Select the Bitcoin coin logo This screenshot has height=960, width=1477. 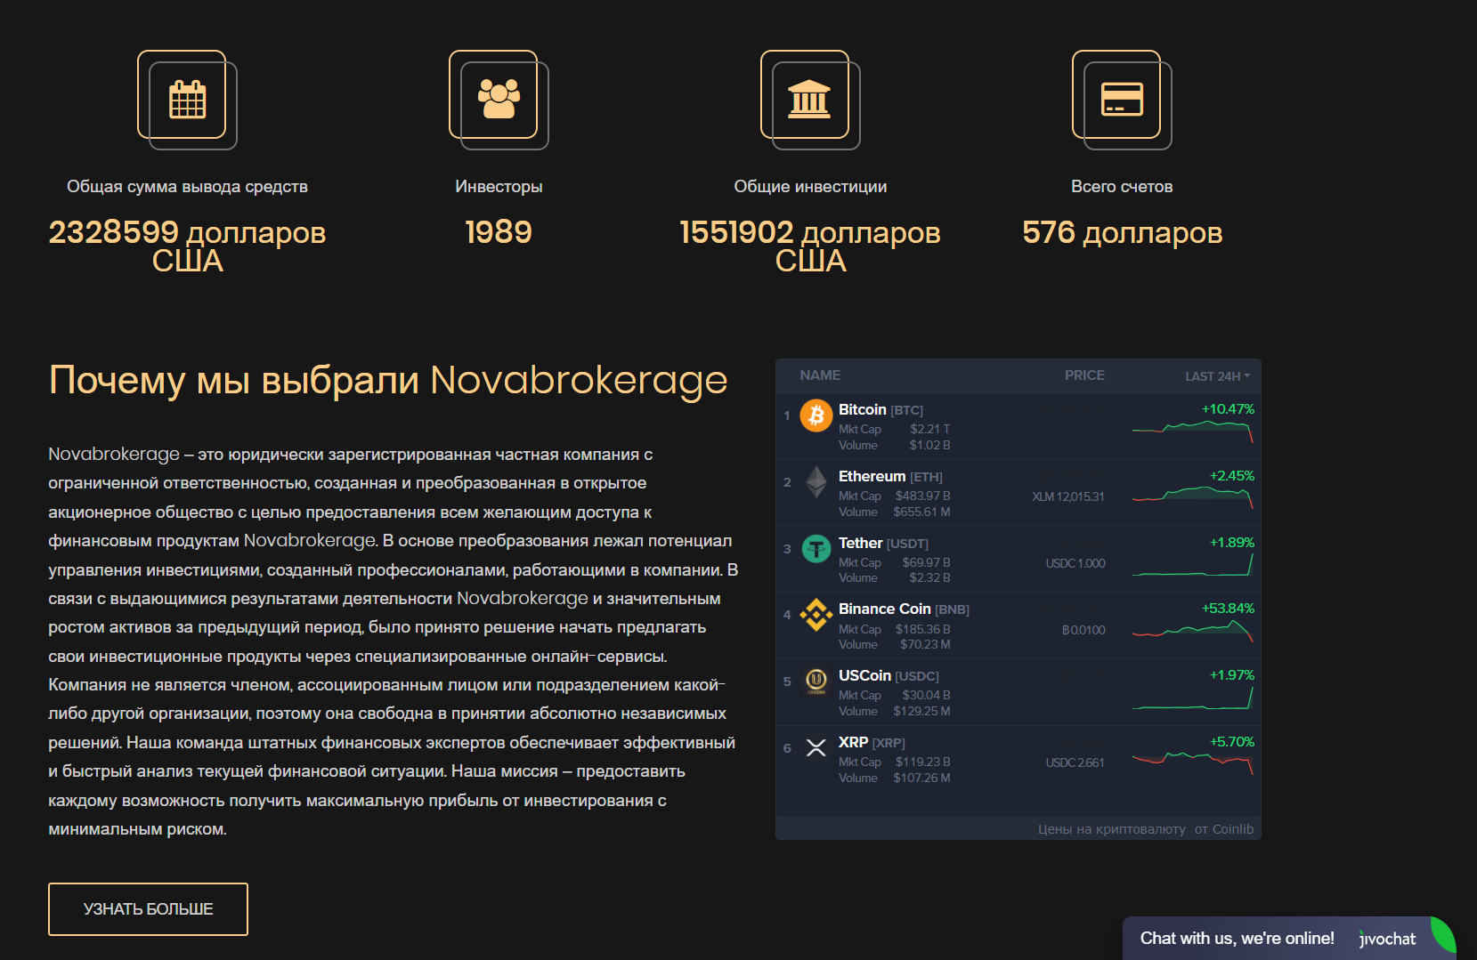(816, 416)
